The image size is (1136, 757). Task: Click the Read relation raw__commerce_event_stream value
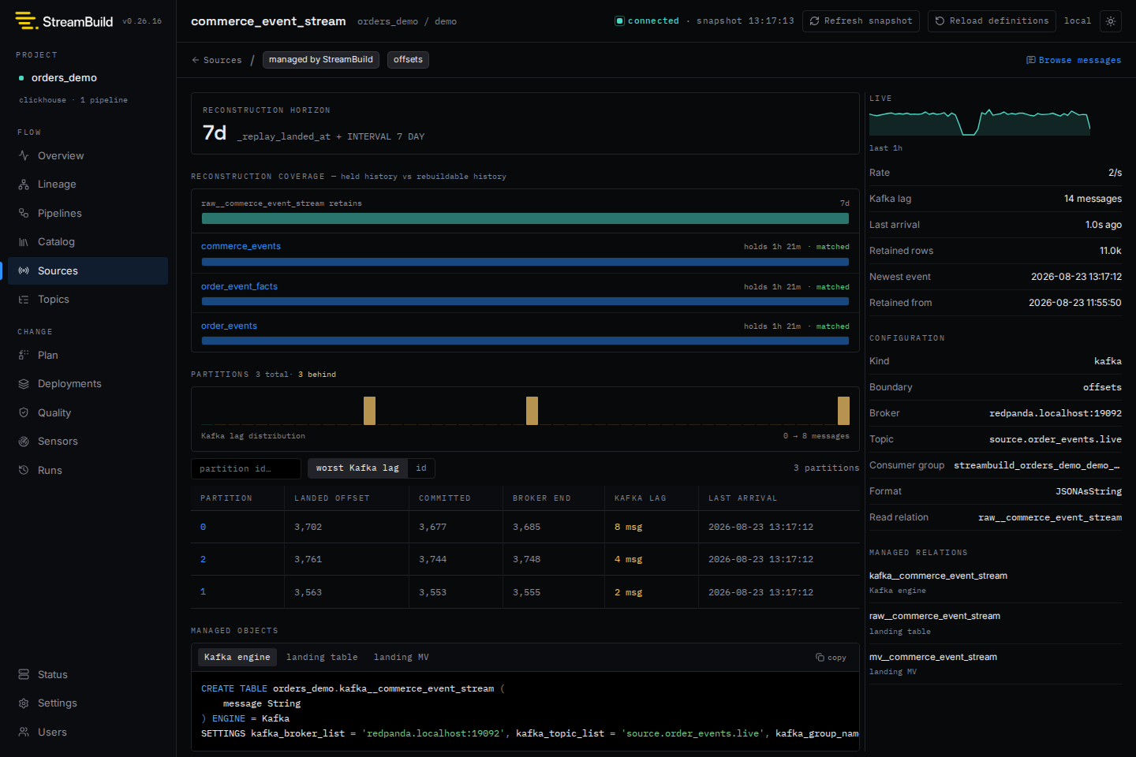pos(1050,517)
